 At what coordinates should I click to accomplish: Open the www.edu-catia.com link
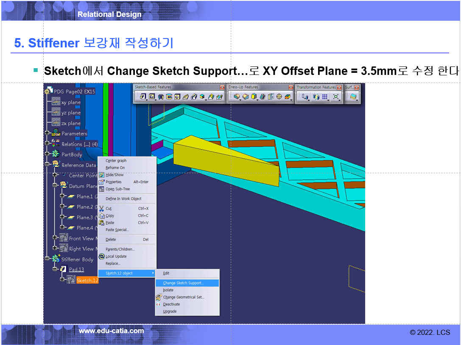[111, 331]
